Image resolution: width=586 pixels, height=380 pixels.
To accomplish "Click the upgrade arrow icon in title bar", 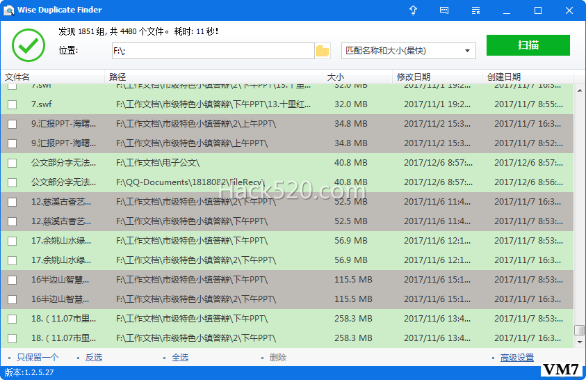I will pyautogui.click(x=413, y=10).
